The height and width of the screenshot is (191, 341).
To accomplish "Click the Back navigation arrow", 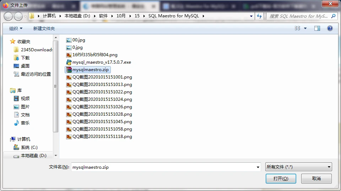I will [x=8, y=16].
